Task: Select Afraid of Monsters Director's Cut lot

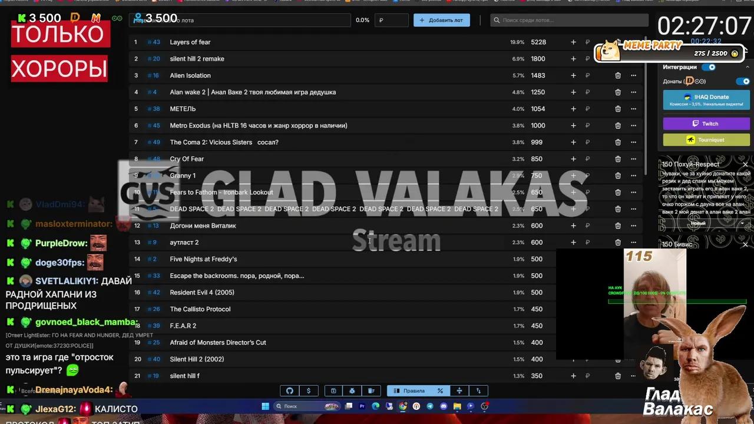Action: click(x=218, y=343)
